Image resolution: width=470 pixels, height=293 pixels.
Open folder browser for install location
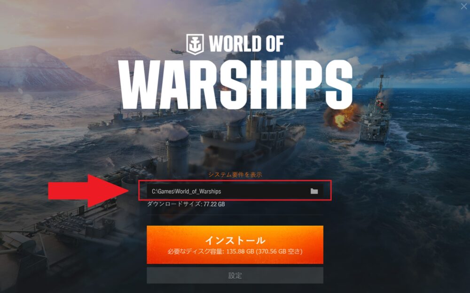tap(314, 191)
